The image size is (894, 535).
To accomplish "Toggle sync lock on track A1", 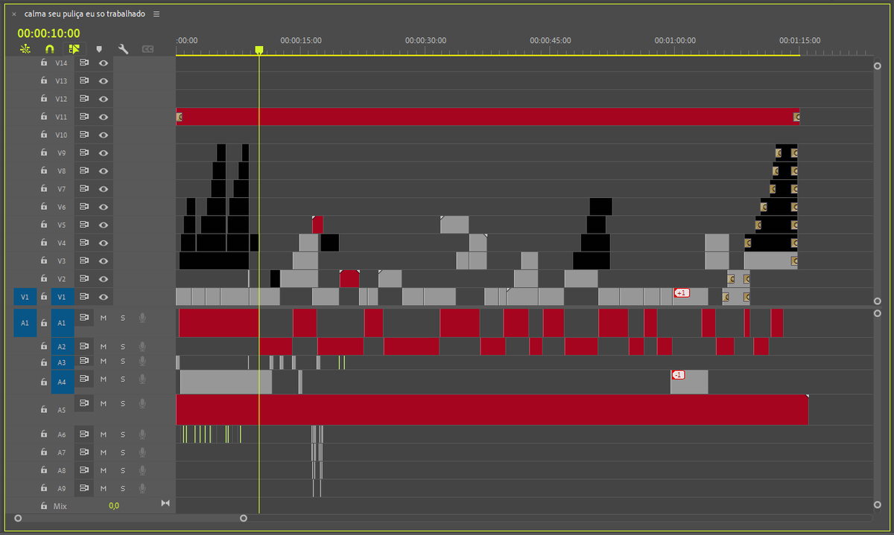I will point(84,318).
